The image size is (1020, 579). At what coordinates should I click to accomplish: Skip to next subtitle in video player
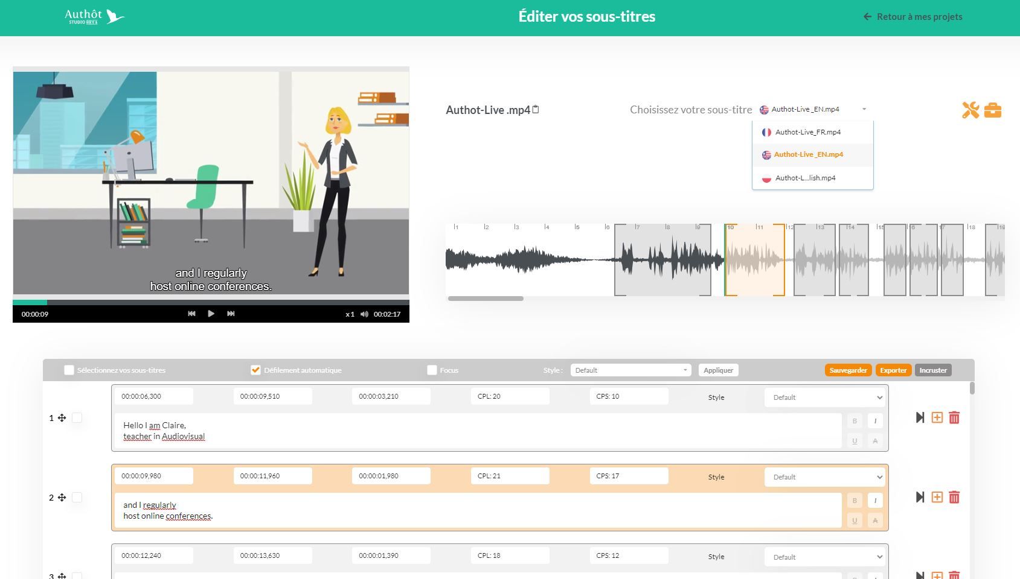(x=231, y=314)
